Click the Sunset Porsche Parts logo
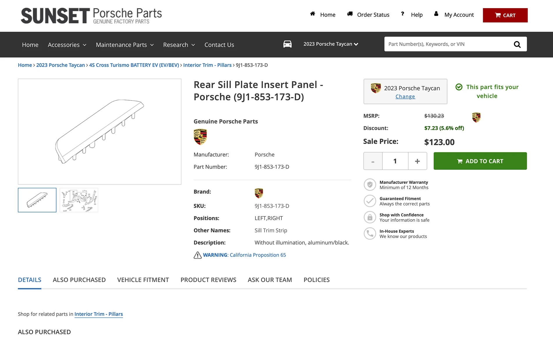Viewport: 553px width, 337px height. [x=91, y=16]
